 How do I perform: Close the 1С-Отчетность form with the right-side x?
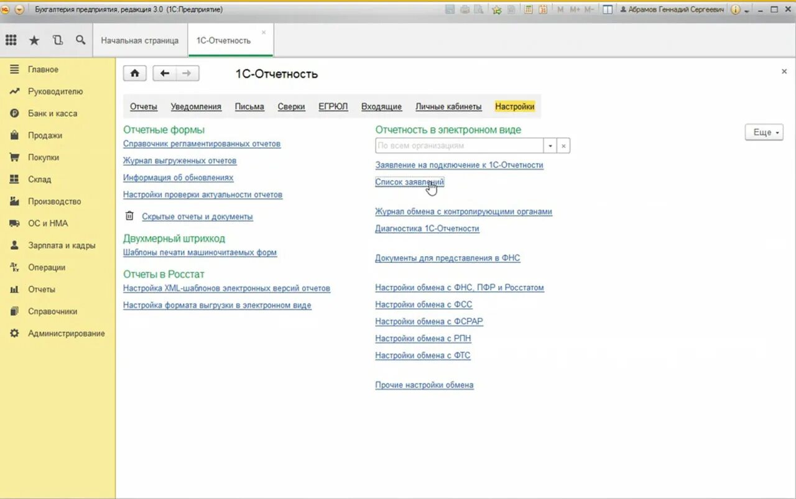click(784, 71)
